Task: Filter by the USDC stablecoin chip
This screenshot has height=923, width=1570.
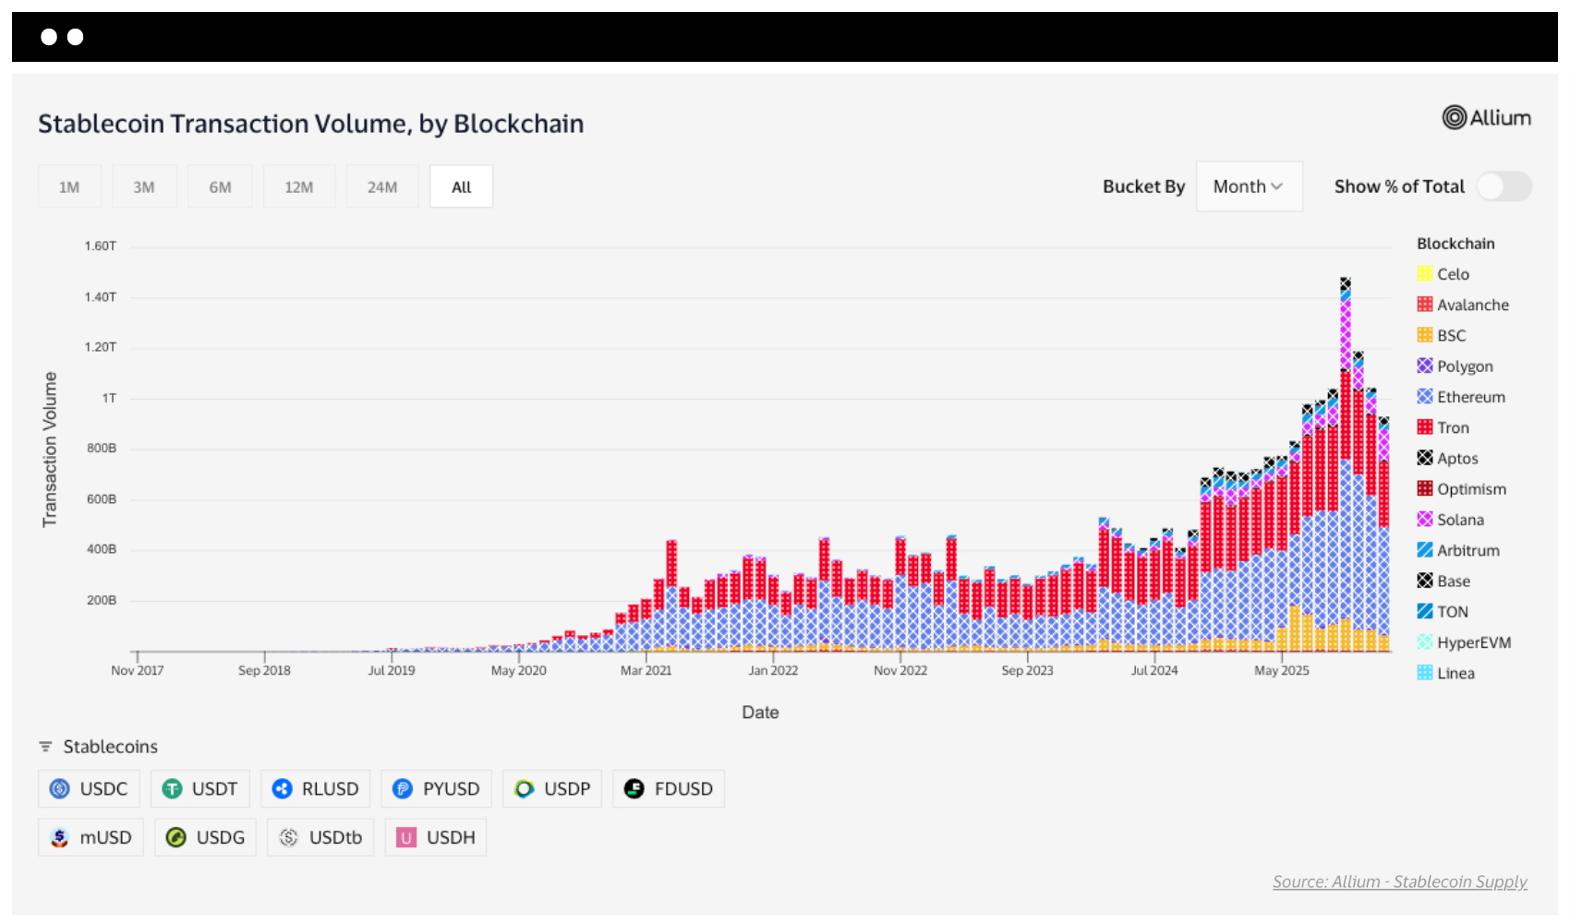Action: click(89, 788)
